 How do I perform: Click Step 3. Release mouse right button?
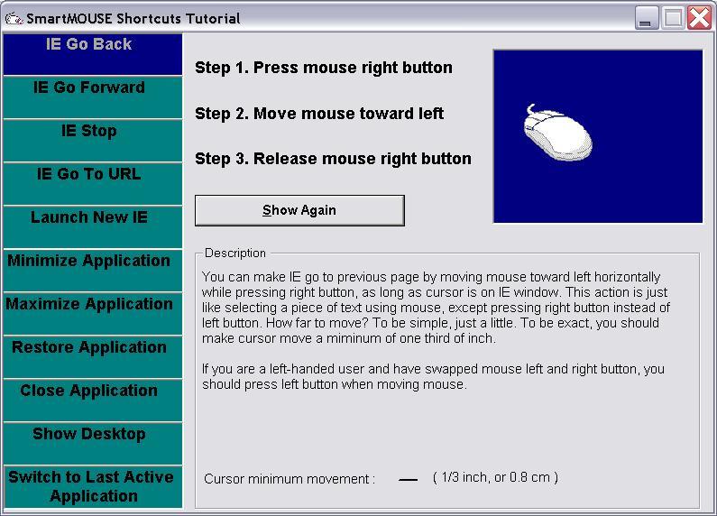333,159
